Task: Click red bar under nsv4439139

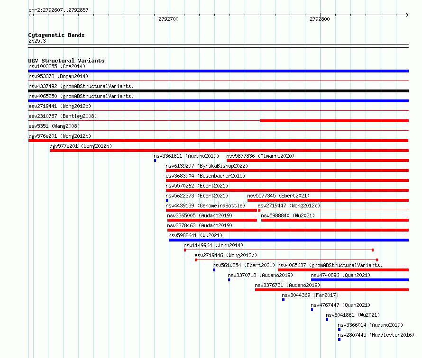Action: [211, 210]
